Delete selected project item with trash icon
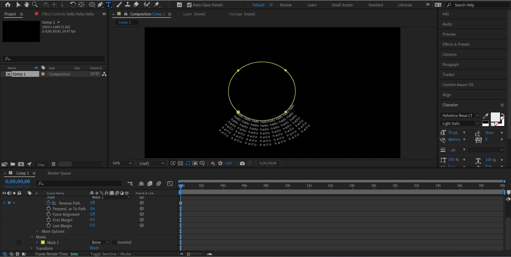 click(54, 164)
